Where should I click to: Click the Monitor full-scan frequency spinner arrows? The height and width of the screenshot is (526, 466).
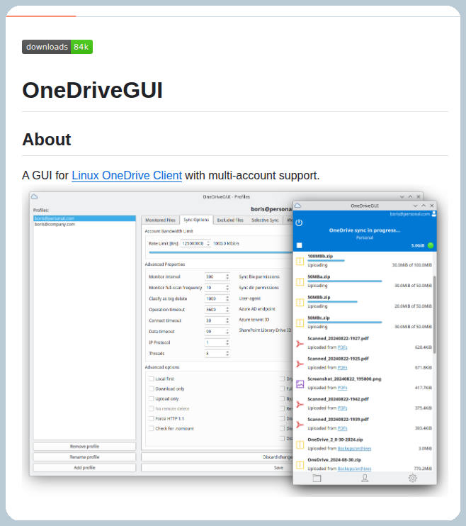[x=227, y=288]
